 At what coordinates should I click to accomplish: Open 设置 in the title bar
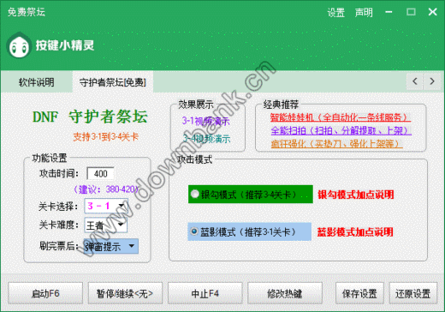coord(335,13)
